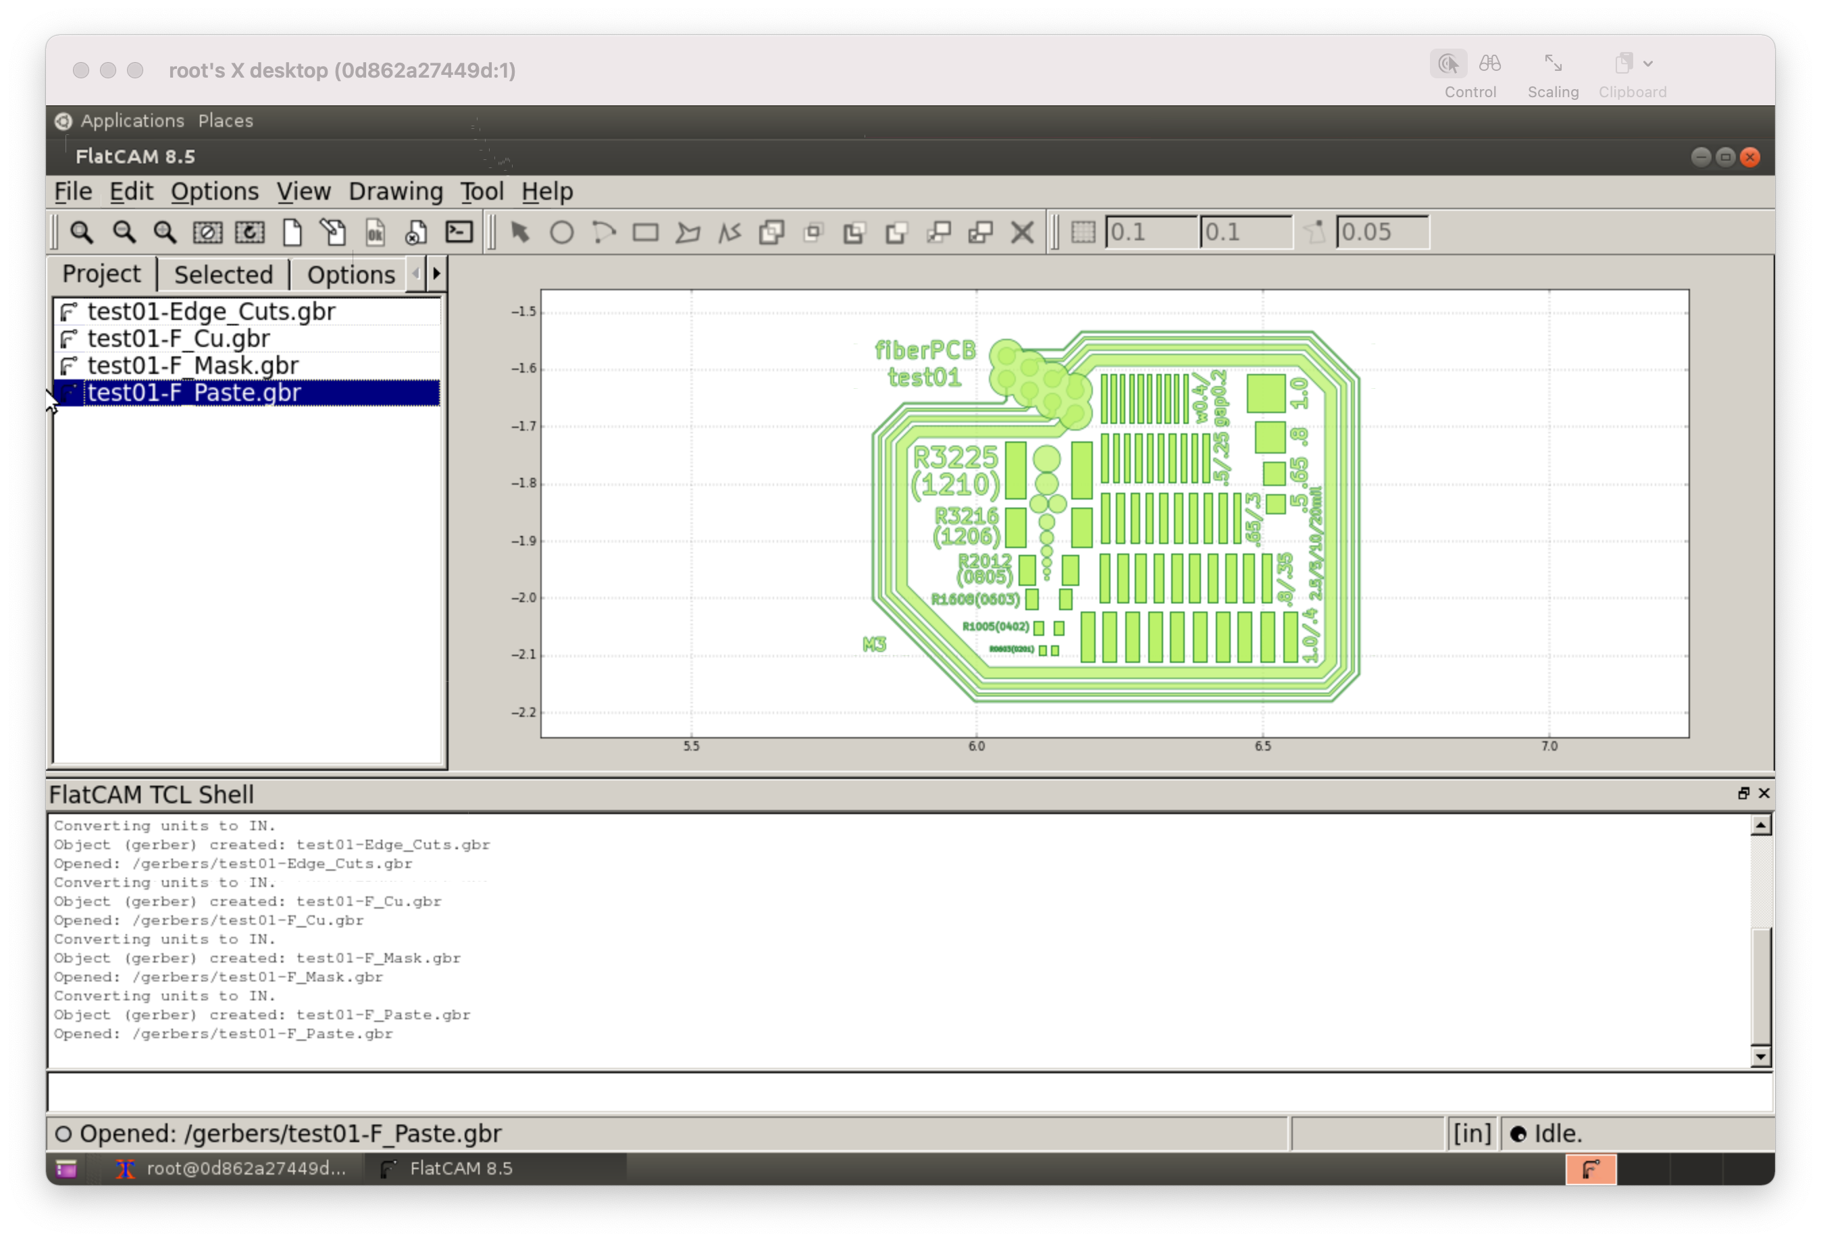Toggle the snap to grid button
This screenshot has width=1821, height=1242.
coord(1083,233)
